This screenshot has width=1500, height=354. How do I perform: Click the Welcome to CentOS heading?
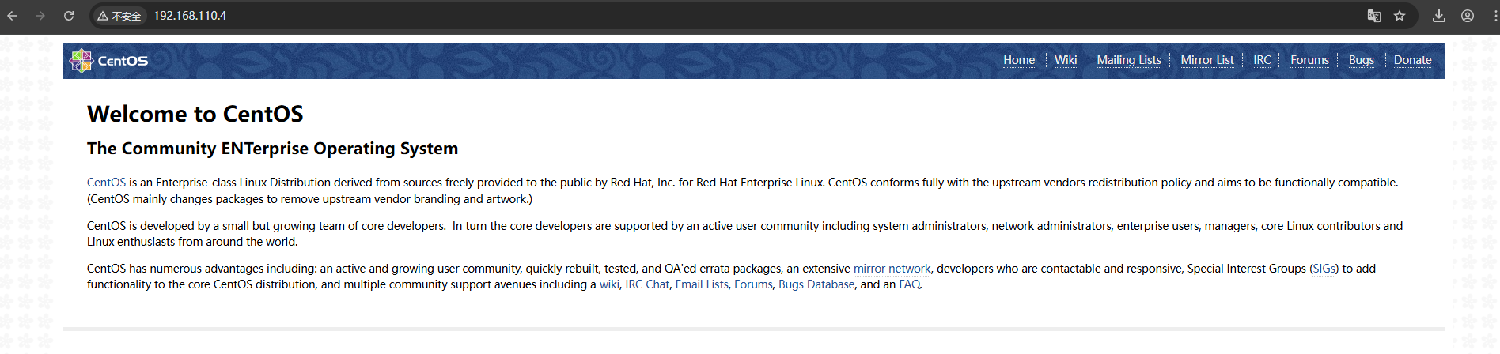pyautogui.click(x=195, y=114)
